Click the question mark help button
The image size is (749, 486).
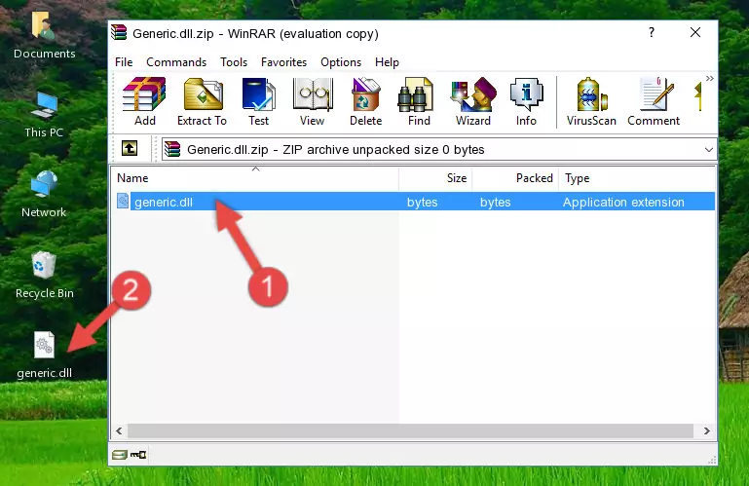click(652, 32)
